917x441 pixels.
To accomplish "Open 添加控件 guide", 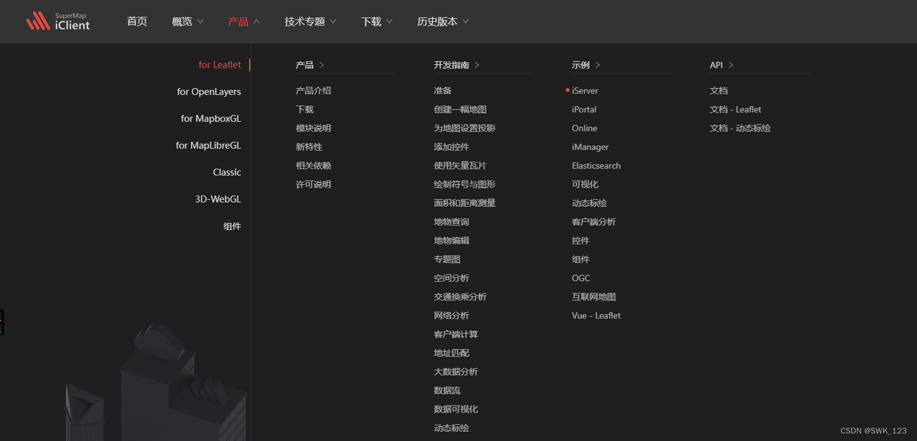I will (x=451, y=147).
